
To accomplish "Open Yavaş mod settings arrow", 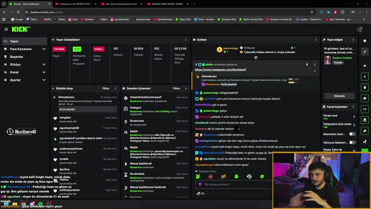I will (354, 117).
